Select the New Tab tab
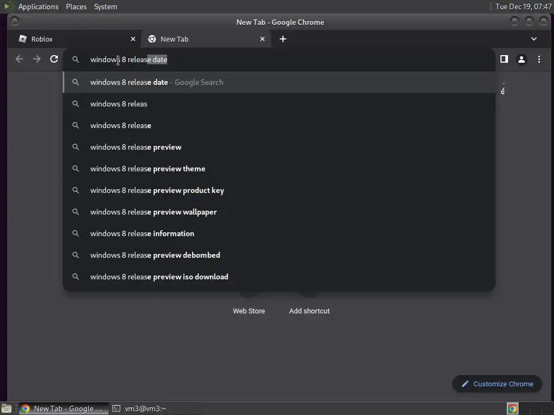Viewport: 554px width, 415px height. pos(206,39)
